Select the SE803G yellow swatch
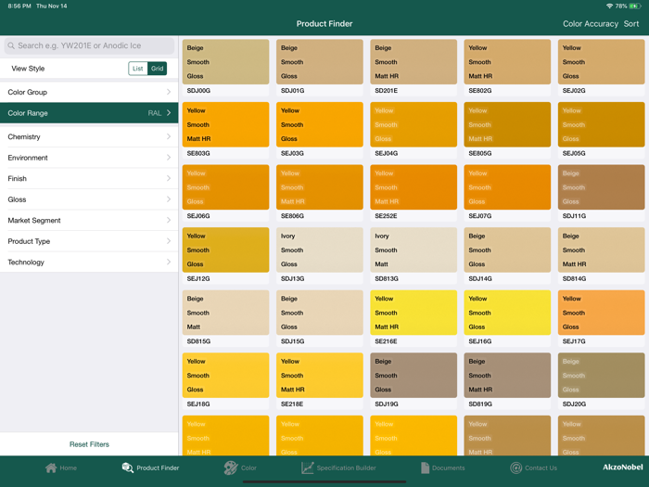 tap(225, 124)
